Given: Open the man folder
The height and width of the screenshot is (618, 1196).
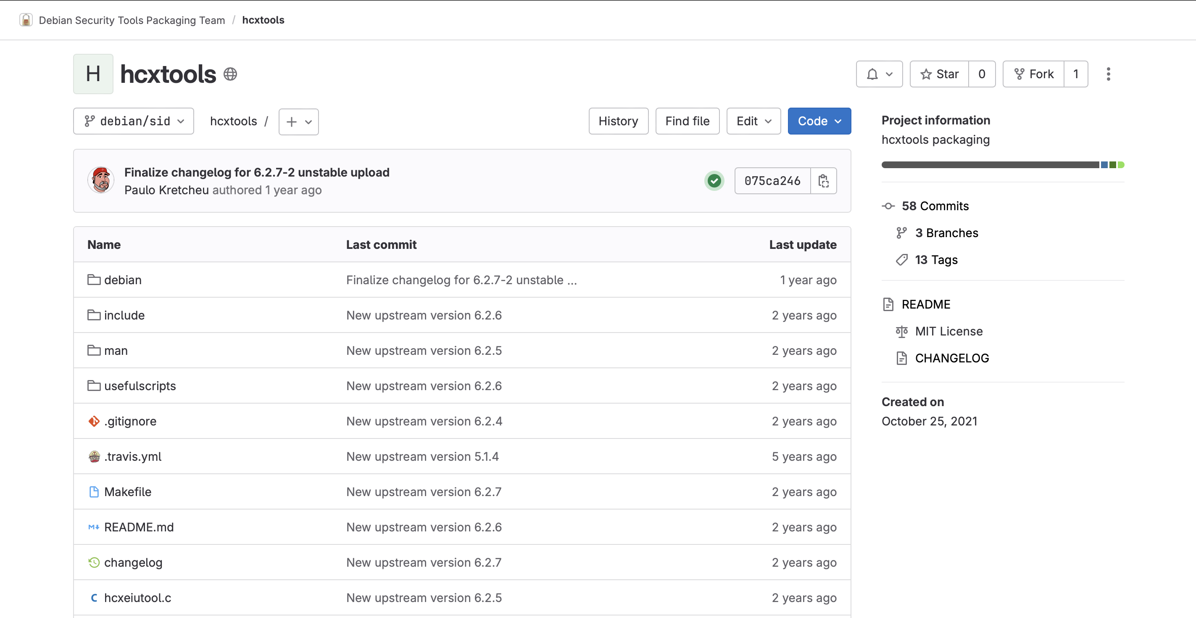Looking at the screenshot, I should [x=116, y=351].
